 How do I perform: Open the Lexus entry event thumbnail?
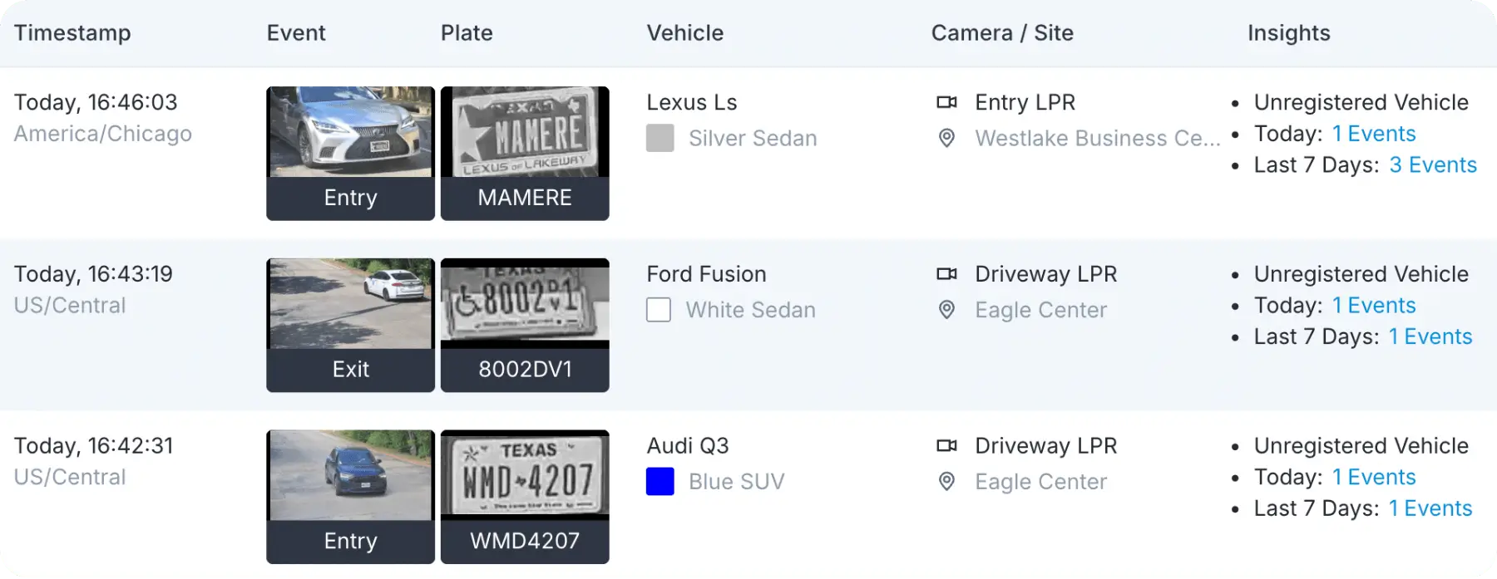pyautogui.click(x=350, y=133)
